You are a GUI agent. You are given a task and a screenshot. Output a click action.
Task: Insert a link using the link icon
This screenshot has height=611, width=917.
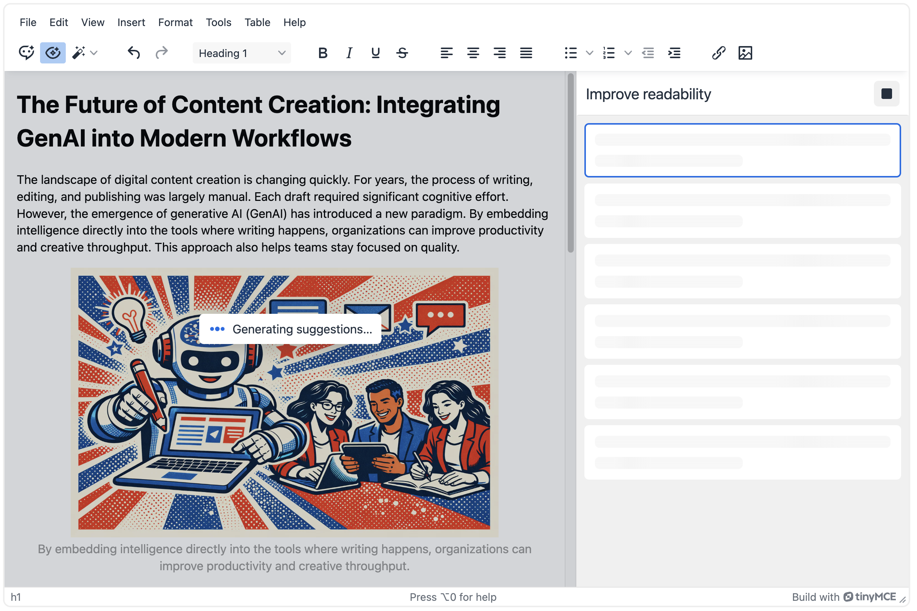(x=719, y=53)
